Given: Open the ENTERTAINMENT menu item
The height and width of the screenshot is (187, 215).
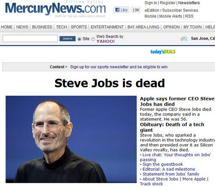Looking at the screenshot, I should coord(107,27).
